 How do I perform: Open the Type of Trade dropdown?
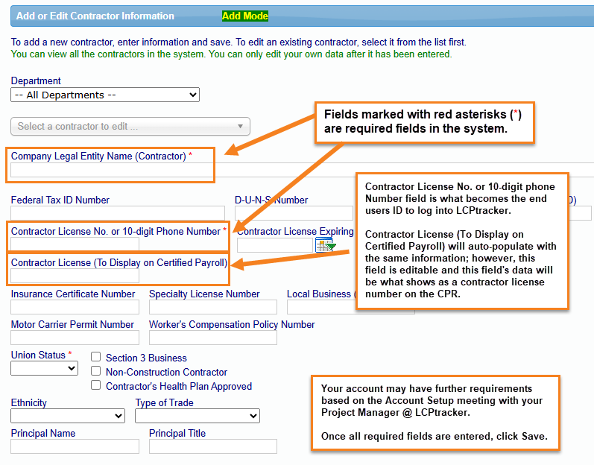pos(198,416)
